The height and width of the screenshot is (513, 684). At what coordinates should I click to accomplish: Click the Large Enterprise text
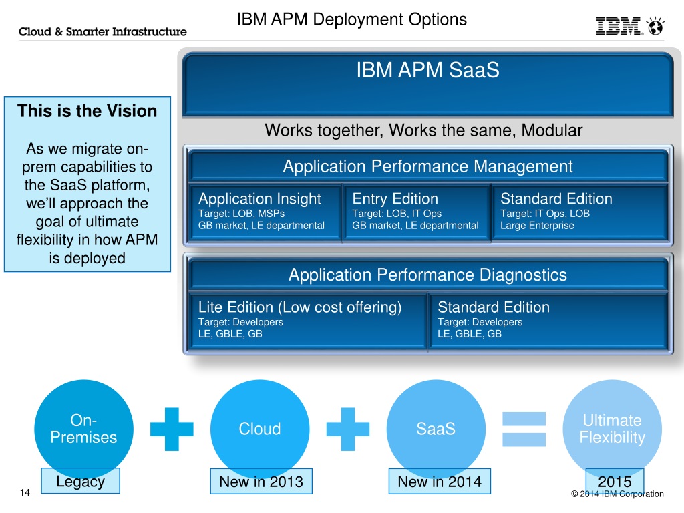[x=537, y=226]
